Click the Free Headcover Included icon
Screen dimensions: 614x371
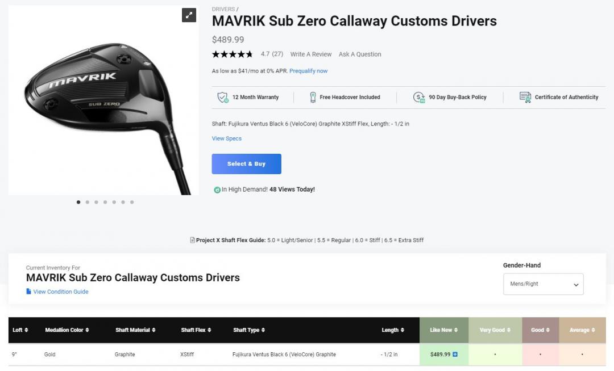312,97
